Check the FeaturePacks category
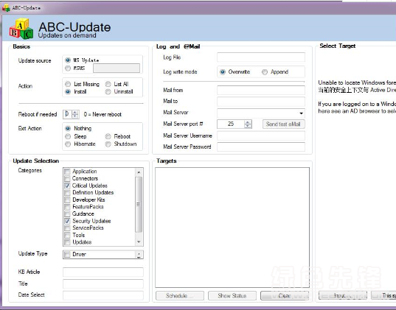The width and height of the screenshot is (396, 310). (67, 207)
